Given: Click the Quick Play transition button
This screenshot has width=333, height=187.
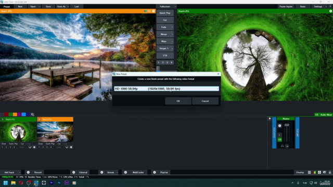Looking at the screenshot, I should pyautogui.click(x=165, y=13).
